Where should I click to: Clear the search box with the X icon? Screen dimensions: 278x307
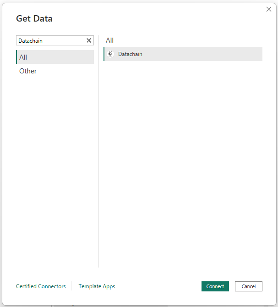point(89,40)
